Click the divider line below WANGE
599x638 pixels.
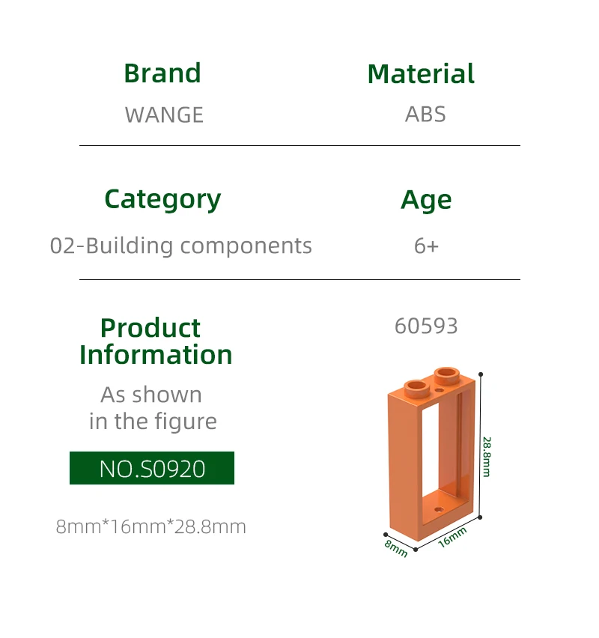click(x=299, y=145)
